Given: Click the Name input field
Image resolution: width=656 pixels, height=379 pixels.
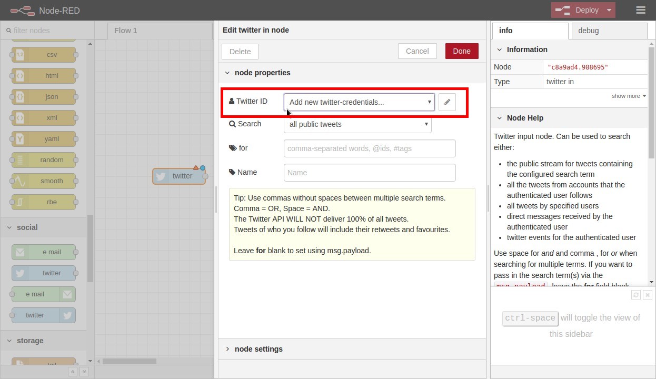Looking at the screenshot, I should [370, 173].
